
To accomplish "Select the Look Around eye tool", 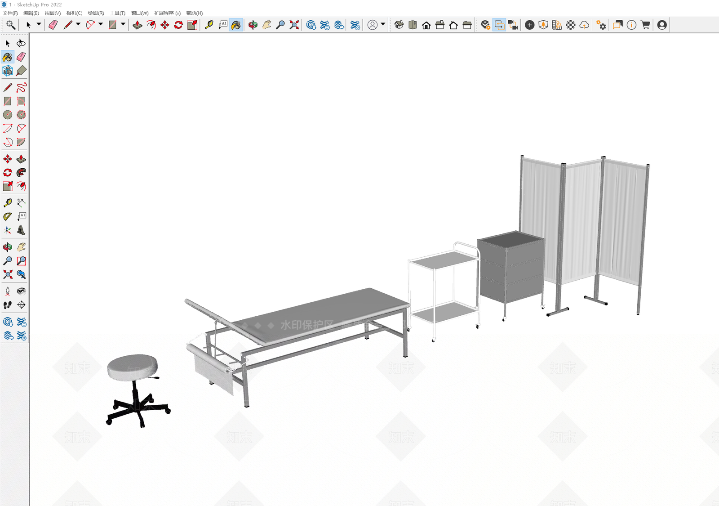I will (x=21, y=291).
